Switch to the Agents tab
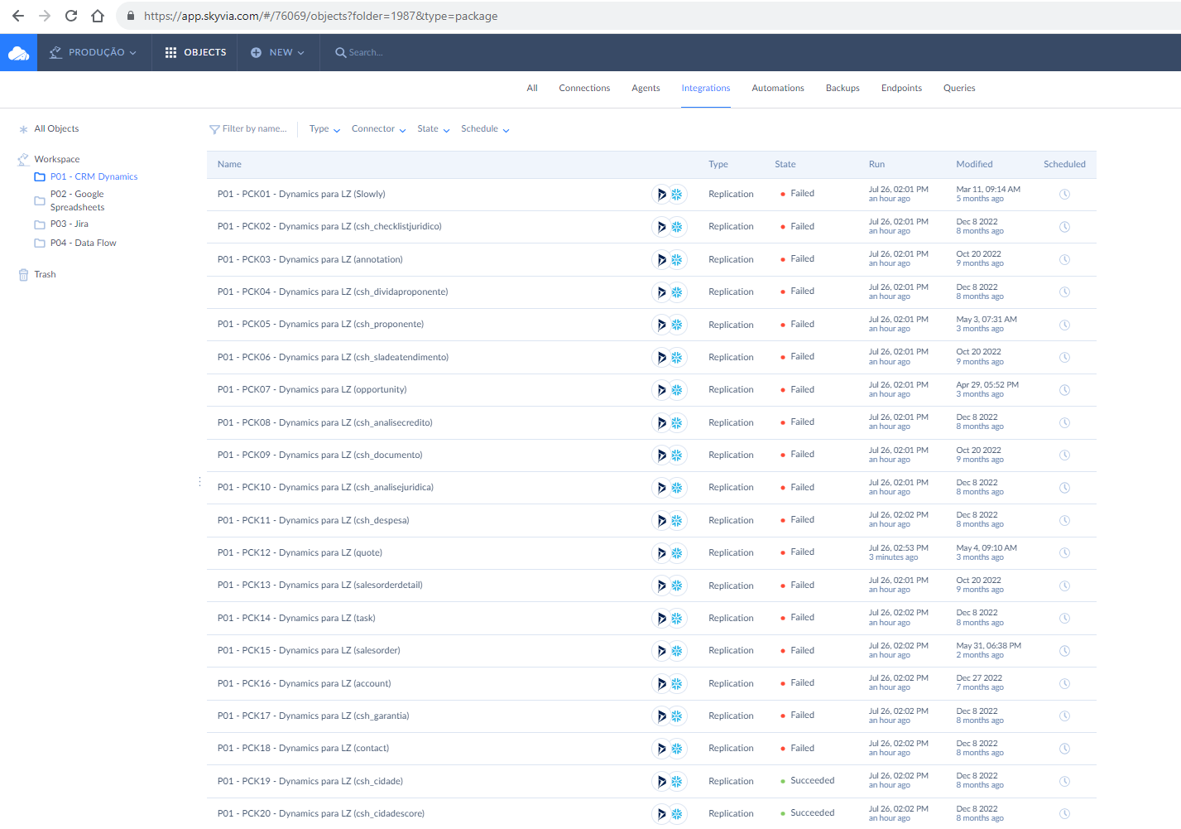1181x829 pixels. [x=646, y=89]
